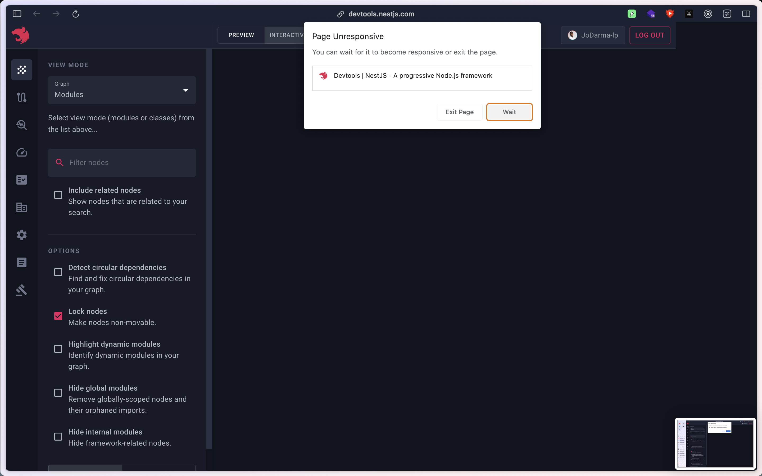This screenshot has height=476, width=762.
Task: Click the Wait button in the dialog
Action: (509, 112)
